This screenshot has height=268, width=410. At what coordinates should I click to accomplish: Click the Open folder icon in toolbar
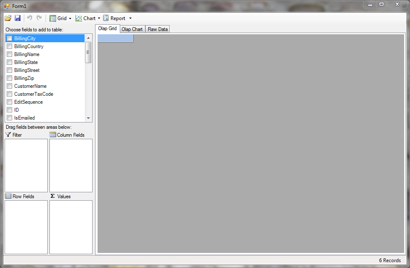8,18
